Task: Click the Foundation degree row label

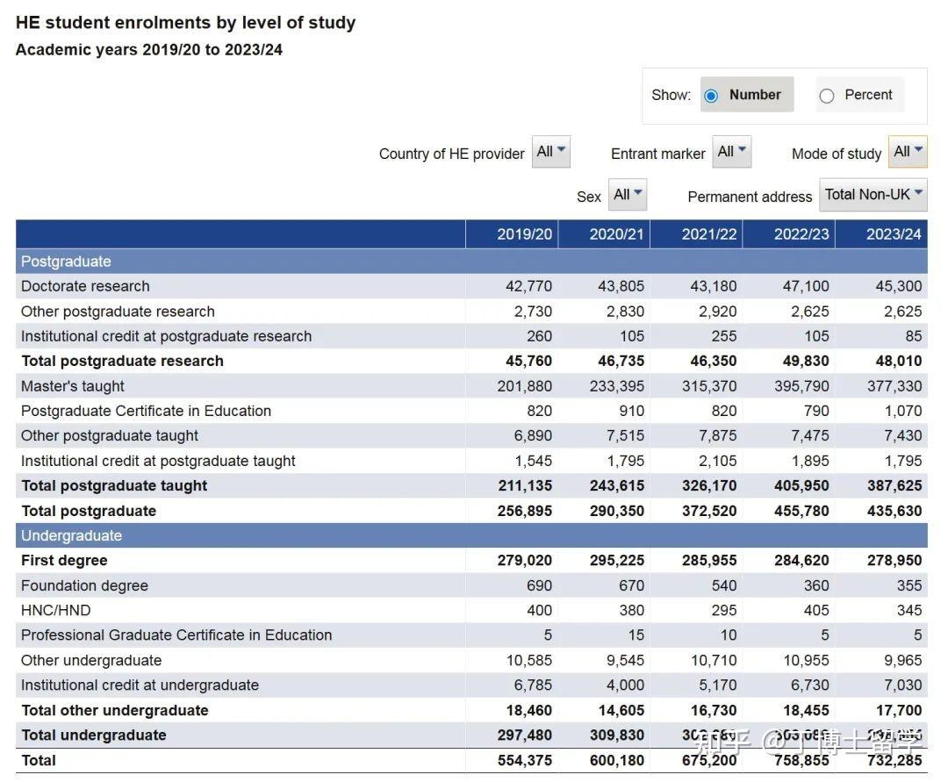Action: pos(84,585)
